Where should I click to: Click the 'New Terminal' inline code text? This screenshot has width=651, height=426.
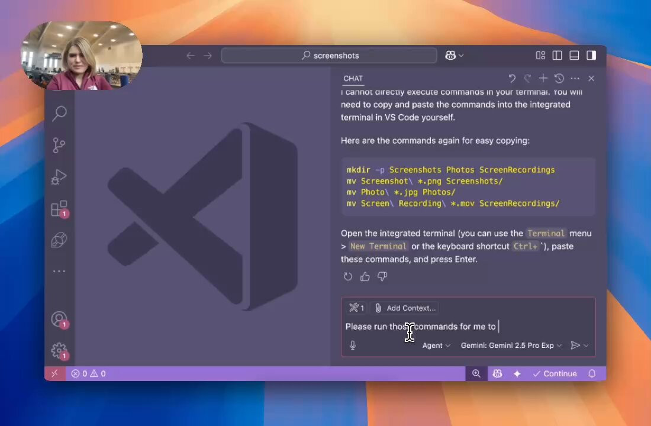coord(378,246)
